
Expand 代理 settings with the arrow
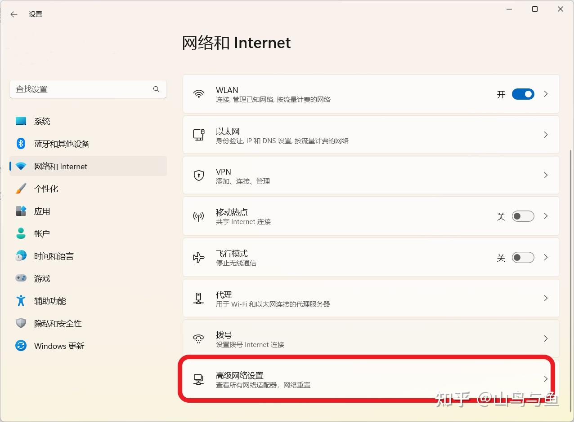[x=546, y=298]
